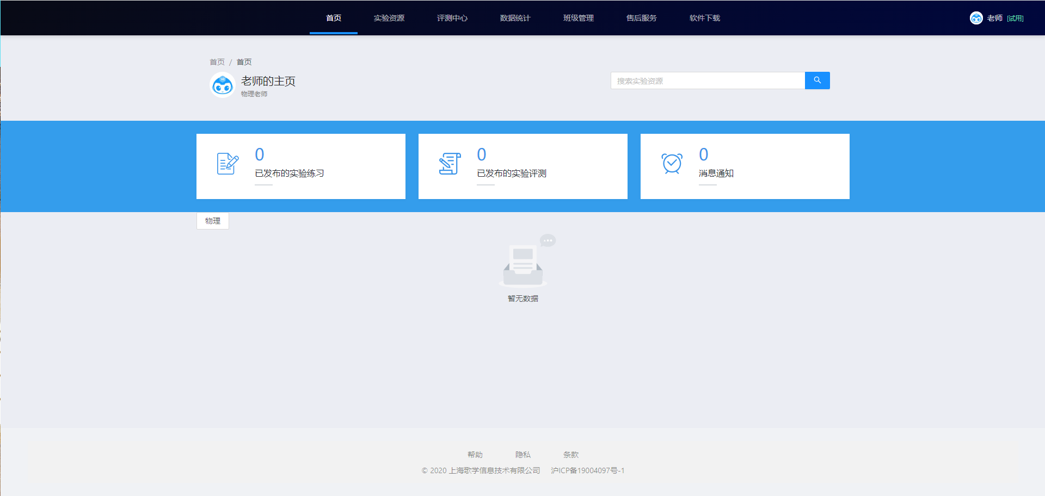
Task: Open the 班级管理 menu item
Action: point(578,18)
